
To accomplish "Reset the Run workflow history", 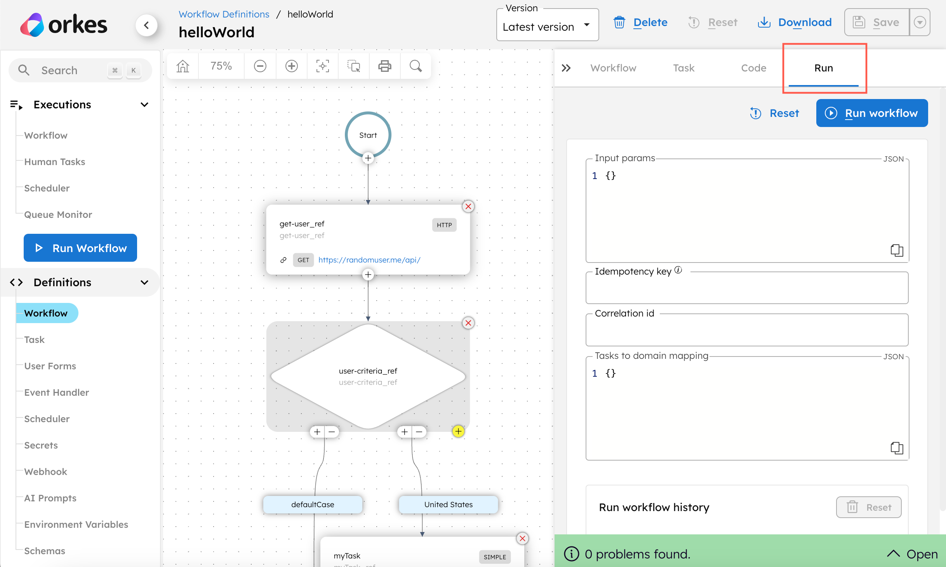I will 869,507.
